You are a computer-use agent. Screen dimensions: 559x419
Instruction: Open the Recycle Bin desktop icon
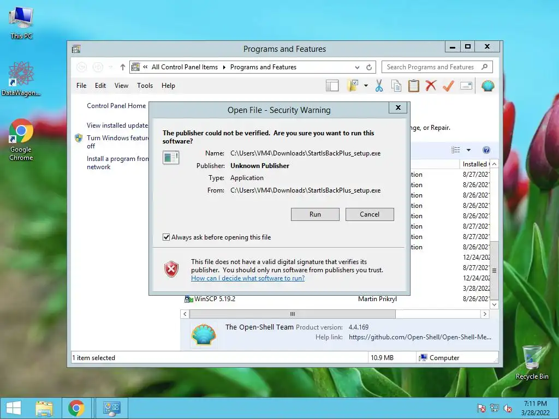click(532, 363)
